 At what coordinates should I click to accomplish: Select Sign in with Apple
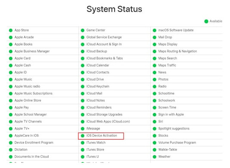171,114
